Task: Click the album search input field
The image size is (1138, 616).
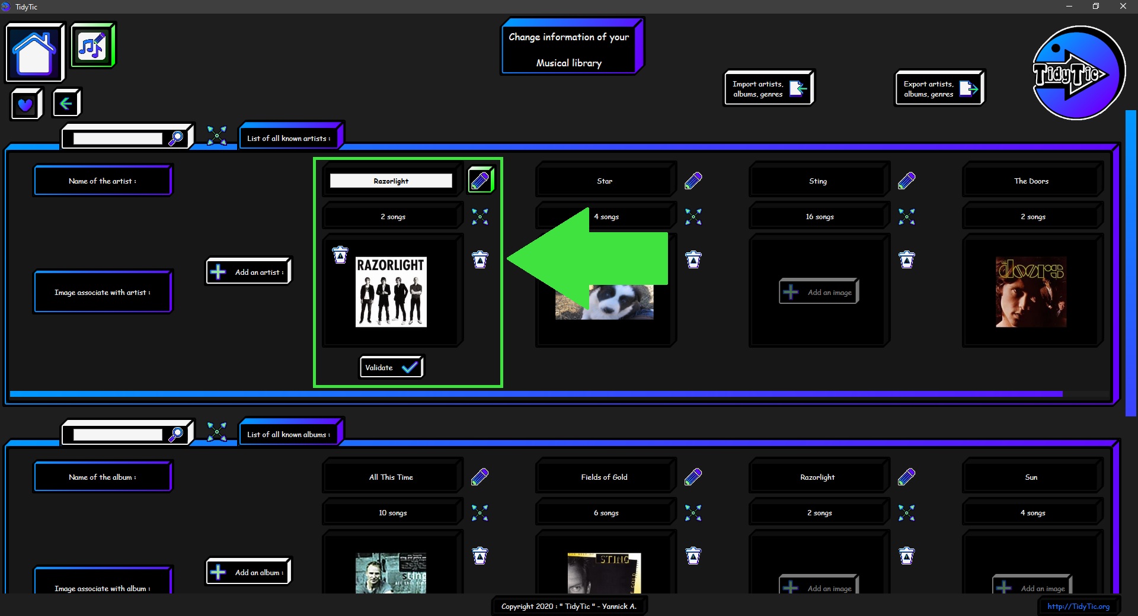Action: [x=117, y=435]
